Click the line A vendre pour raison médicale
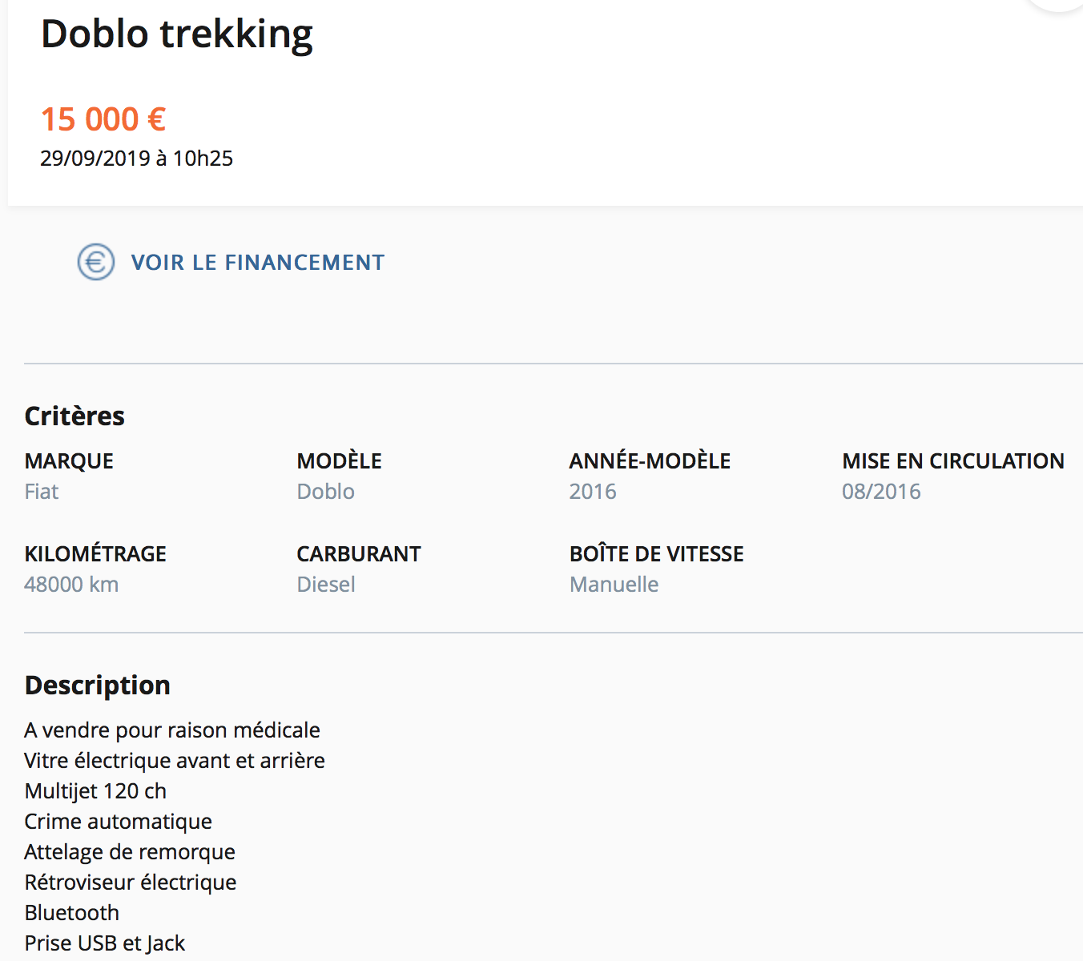The image size is (1083, 961). (172, 730)
